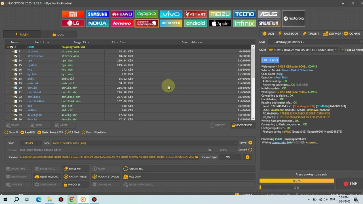Click the firmware info icon
The width and height of the screenshot is (363, 204).
tap(248, 157)
